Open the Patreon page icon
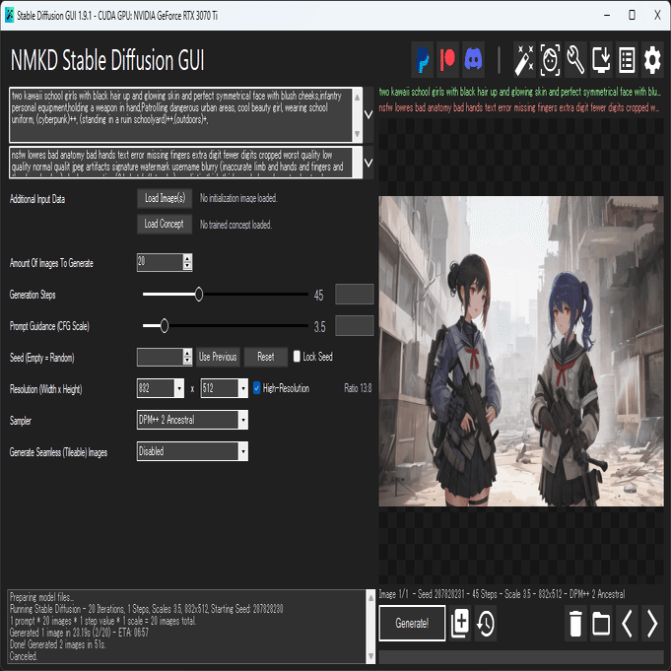 (447, 59)
